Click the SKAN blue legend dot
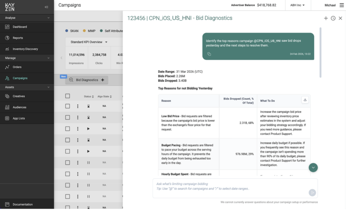 tap(67, 31)
